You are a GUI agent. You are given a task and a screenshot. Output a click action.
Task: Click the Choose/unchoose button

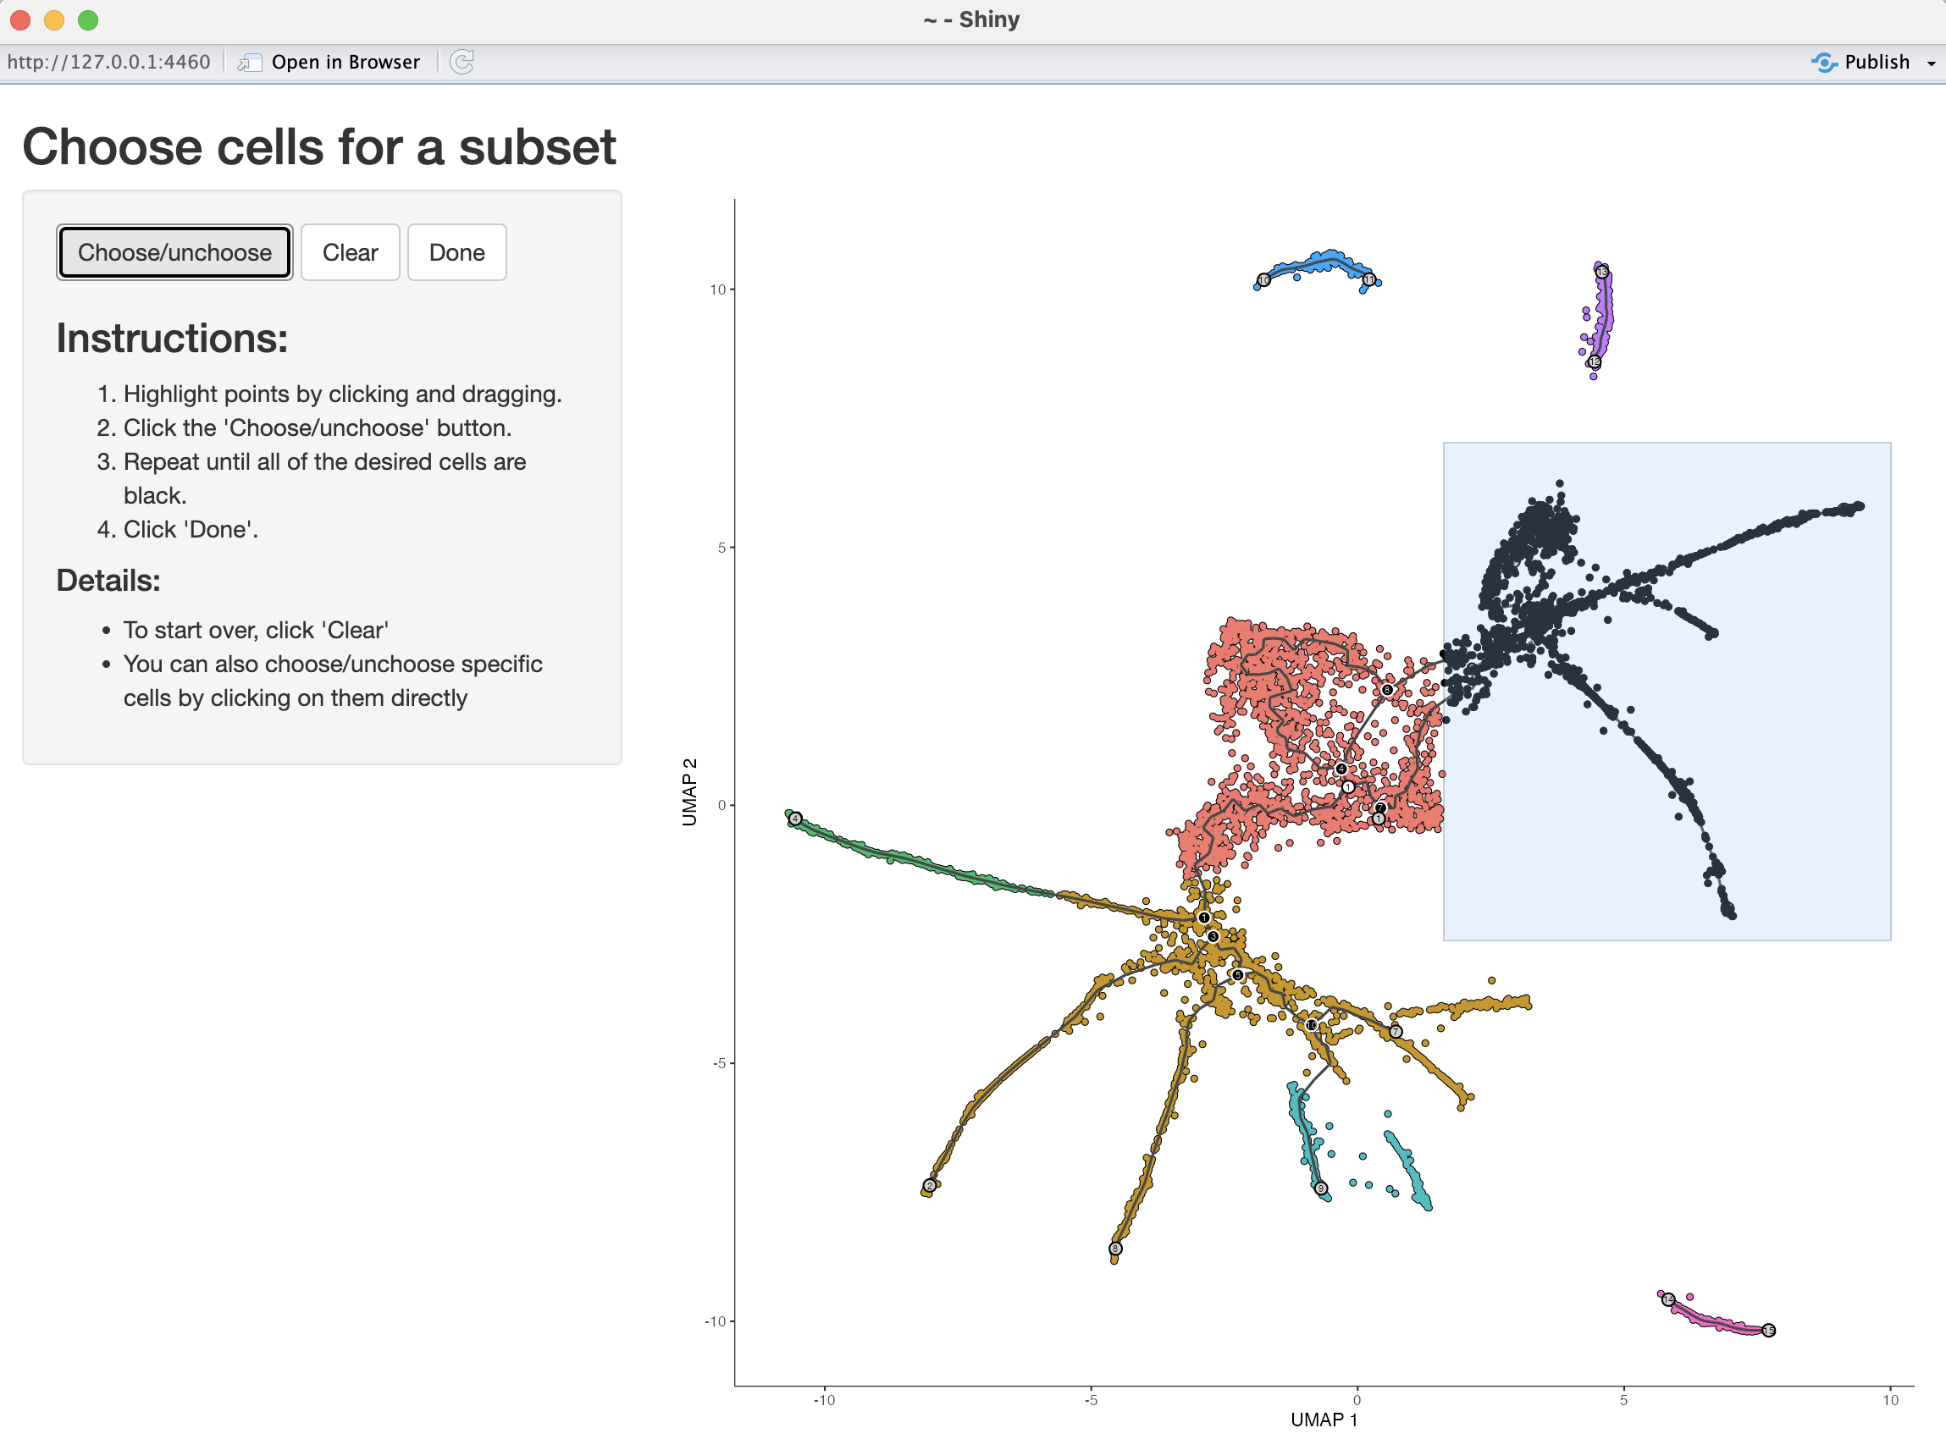coord(174,252)
